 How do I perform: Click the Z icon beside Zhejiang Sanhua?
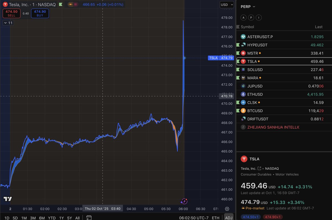(243, 127)
